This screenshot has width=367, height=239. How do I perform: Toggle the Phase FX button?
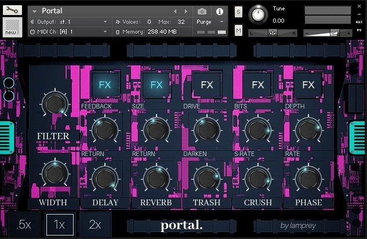[x=308, y=85]
